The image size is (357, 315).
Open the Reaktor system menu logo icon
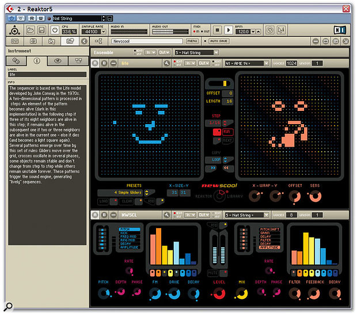coord(15,30)
